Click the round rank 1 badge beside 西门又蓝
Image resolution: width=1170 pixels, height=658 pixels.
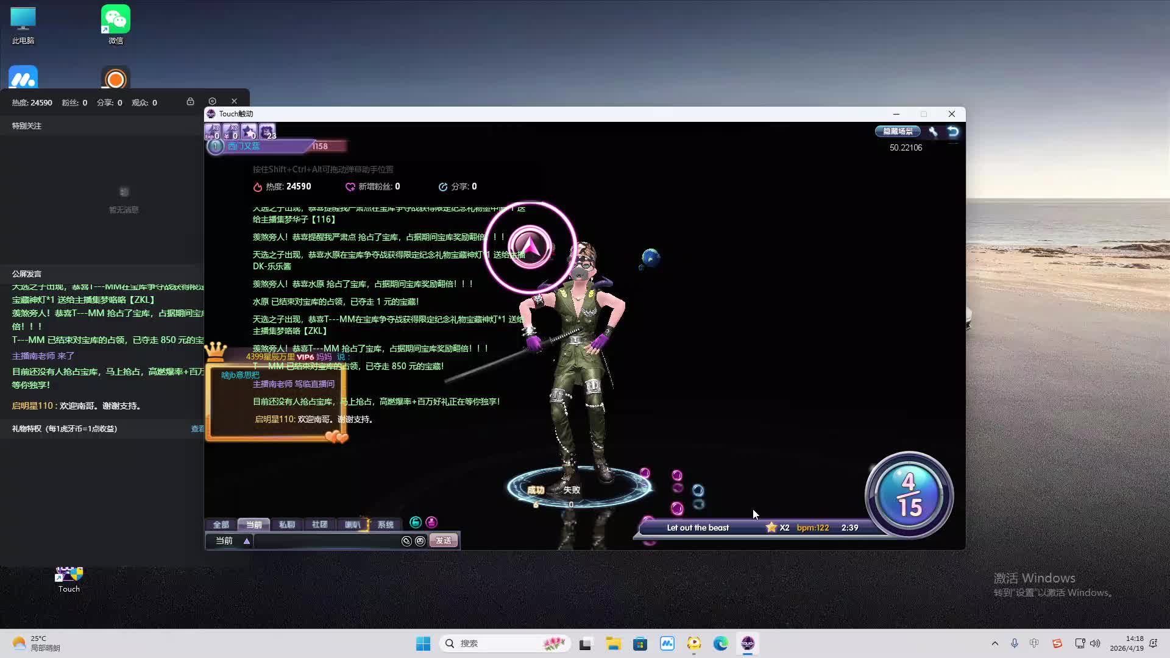(215, 146)
